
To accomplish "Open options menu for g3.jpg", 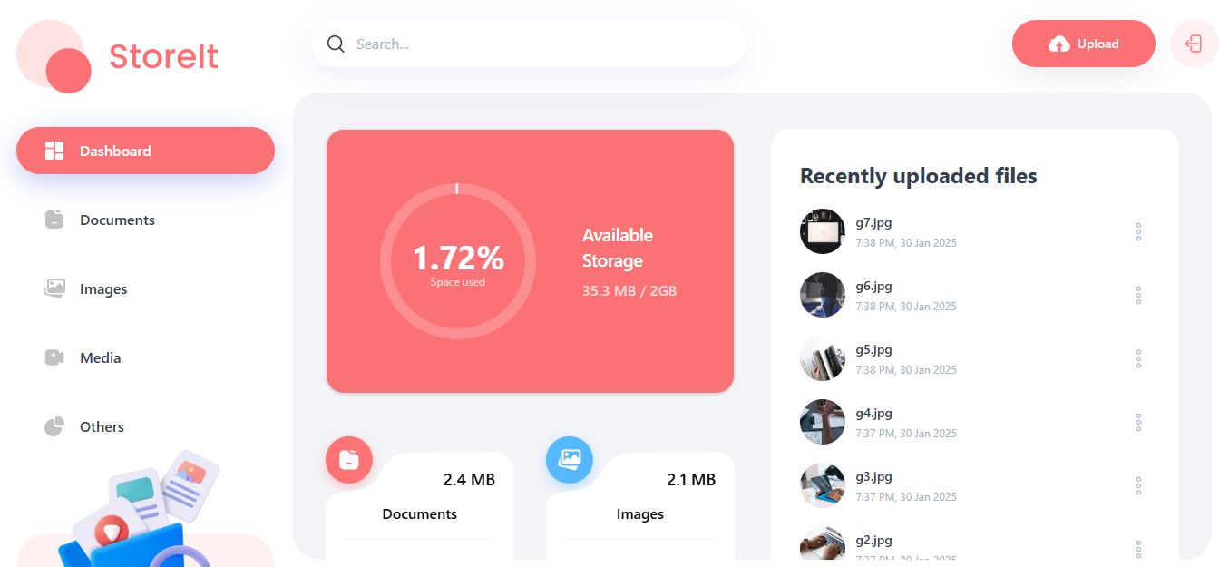I will pyautogui.click(x=1138, y=485).
